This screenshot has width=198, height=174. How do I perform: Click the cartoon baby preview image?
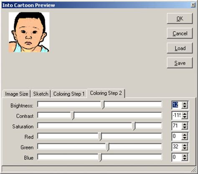[29, 32]
